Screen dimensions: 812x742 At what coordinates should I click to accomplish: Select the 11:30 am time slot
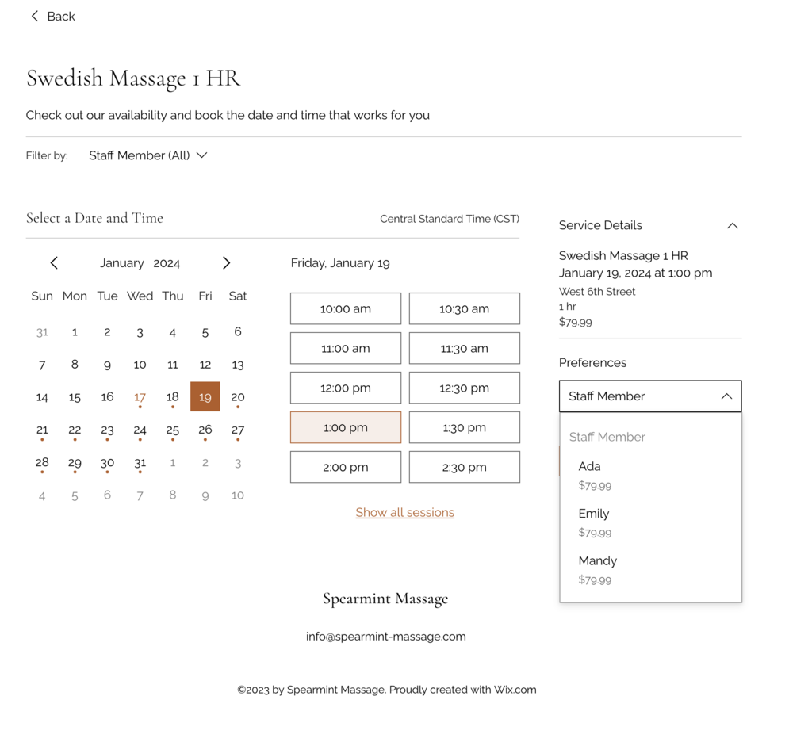pos(465,349)
